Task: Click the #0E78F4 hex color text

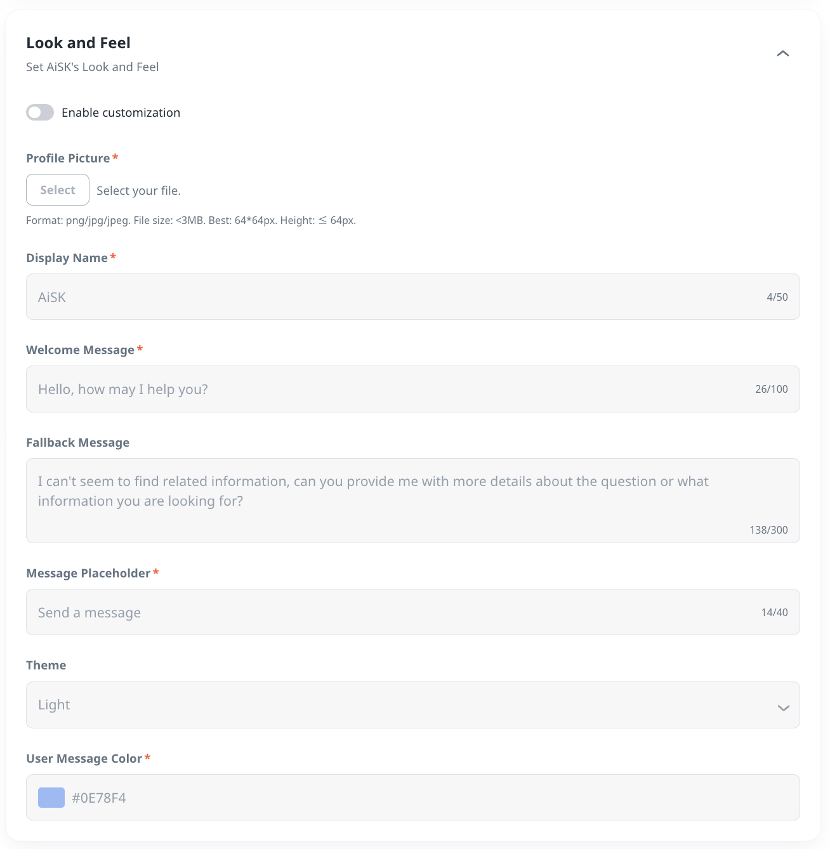Action: click(x=99, y=798)
